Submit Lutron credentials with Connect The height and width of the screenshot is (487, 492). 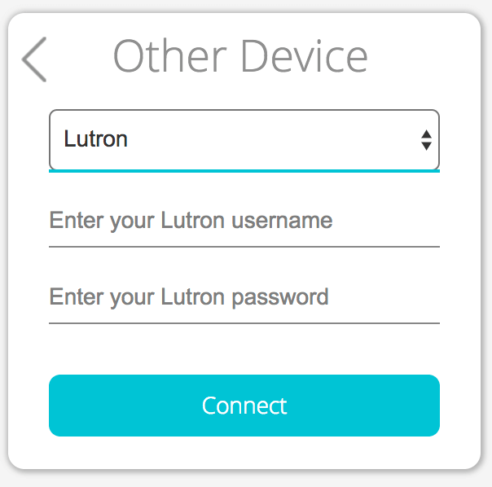244,406
